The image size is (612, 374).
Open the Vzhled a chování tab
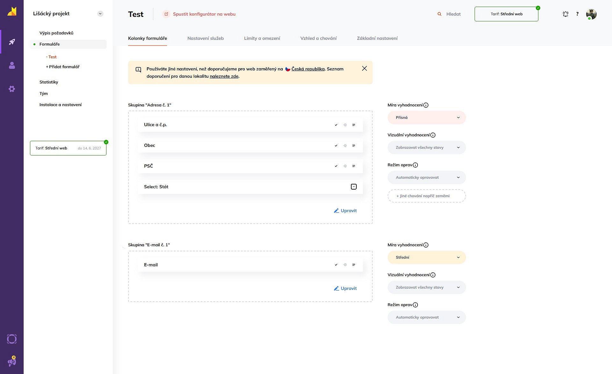tap(318, 38)
